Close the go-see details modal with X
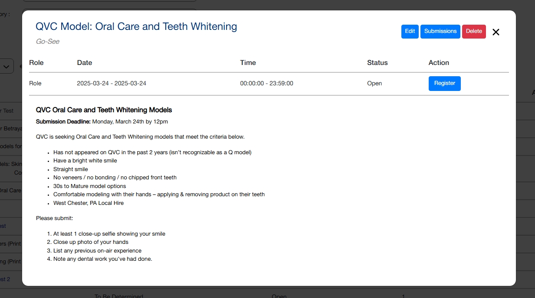The image size is (535, 298). point(496,32)
